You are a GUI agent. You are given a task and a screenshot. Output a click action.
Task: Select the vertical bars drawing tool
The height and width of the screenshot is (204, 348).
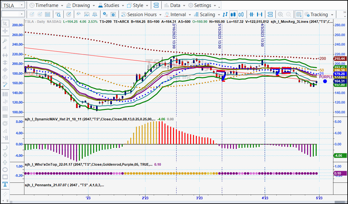(5, 94)
